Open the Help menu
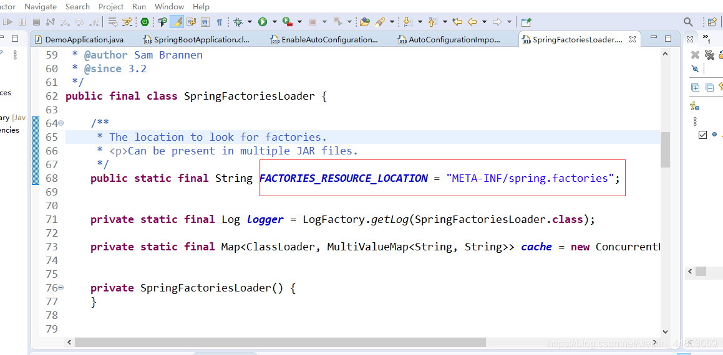723x355 pixels. [201, 6]
